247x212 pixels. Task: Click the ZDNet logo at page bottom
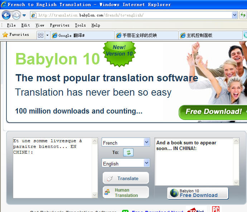point(196,209)
